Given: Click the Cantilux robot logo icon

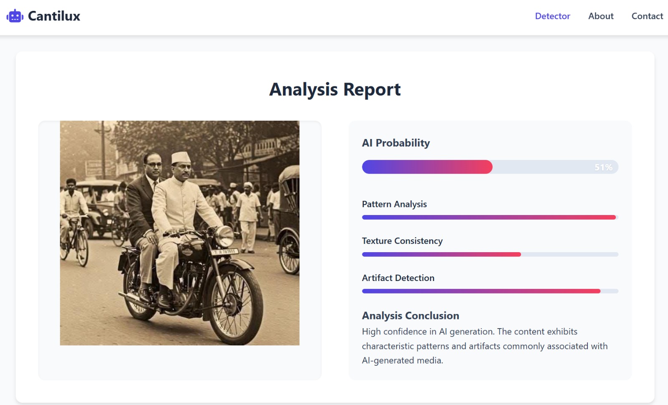Looking at the screenshot, I should point(15,16).
